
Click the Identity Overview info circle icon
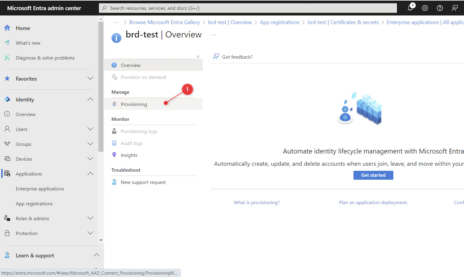[7, 114]
